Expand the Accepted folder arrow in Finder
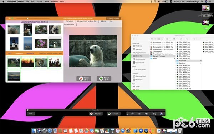The image size is (214, 134). click(x=201, y=61)
